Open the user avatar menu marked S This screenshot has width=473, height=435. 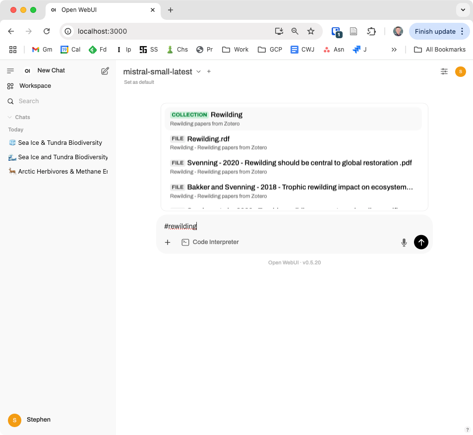[460, 71]
